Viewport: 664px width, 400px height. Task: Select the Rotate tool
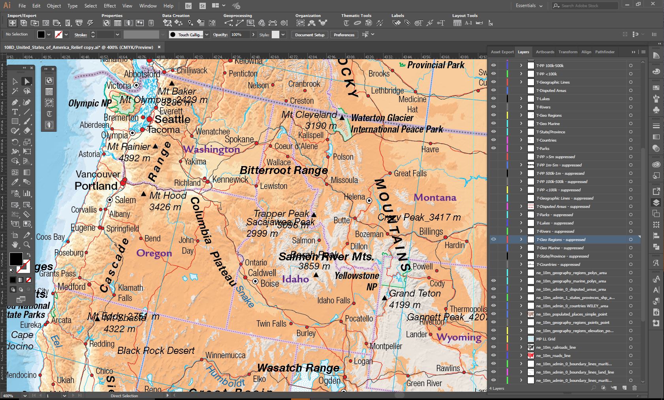click(x=15, y=142)
